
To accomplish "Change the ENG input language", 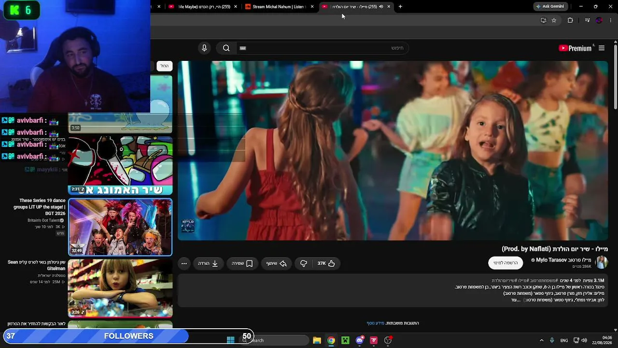I will click(564, 340).
